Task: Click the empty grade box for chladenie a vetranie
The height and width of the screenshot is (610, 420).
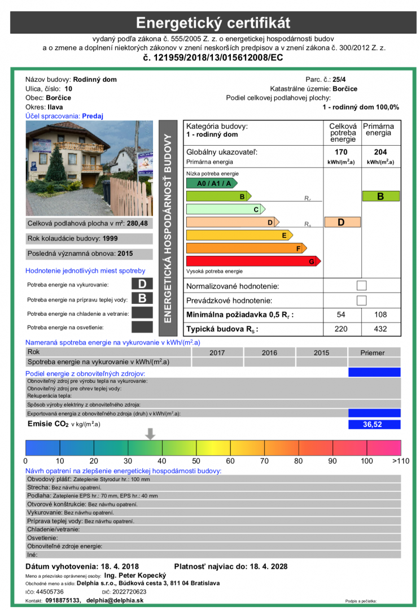Action: pos(142,312)
